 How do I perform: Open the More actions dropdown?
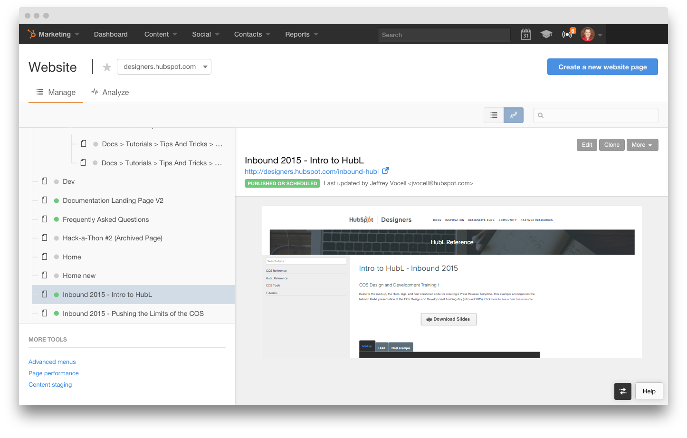(642, 145)
